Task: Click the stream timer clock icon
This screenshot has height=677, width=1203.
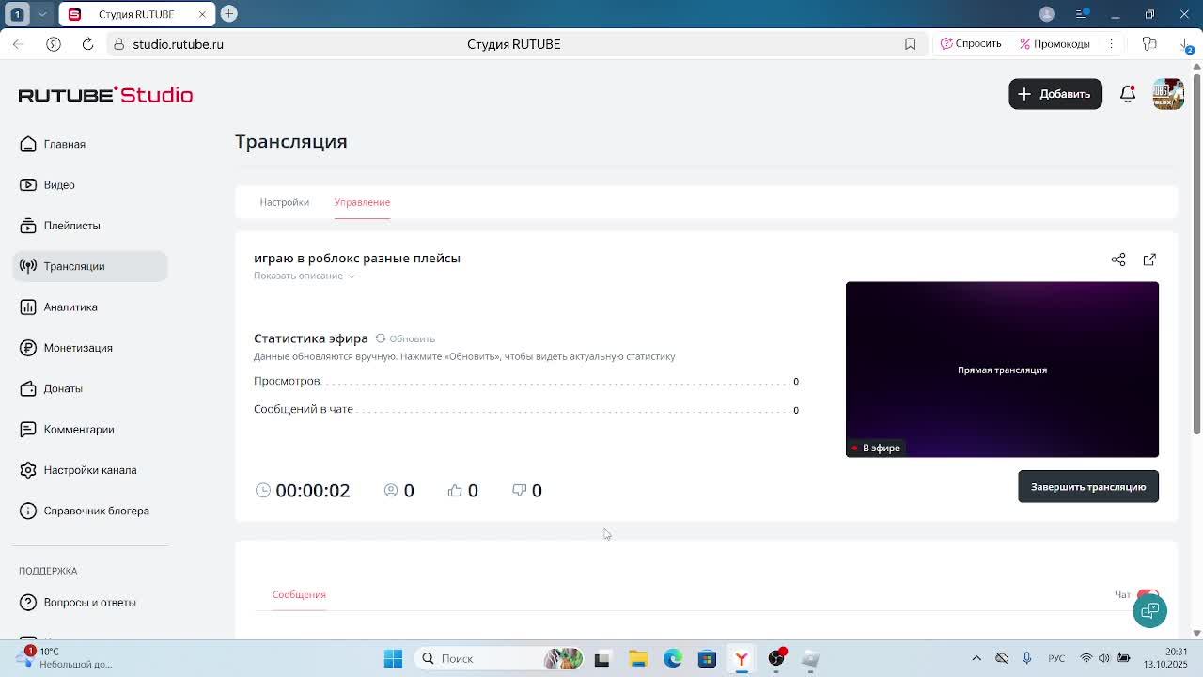Action: coord(263,490)
